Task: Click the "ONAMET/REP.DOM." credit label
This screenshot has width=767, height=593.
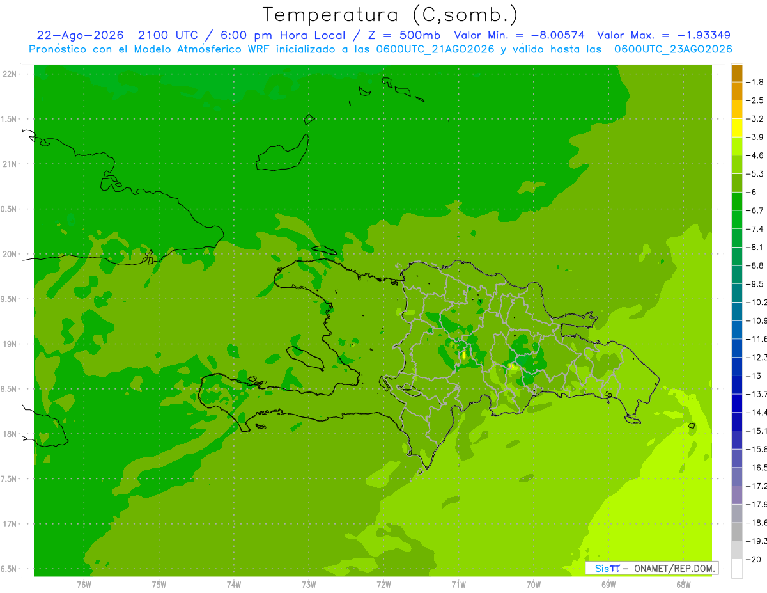Action: pos(675,568)
